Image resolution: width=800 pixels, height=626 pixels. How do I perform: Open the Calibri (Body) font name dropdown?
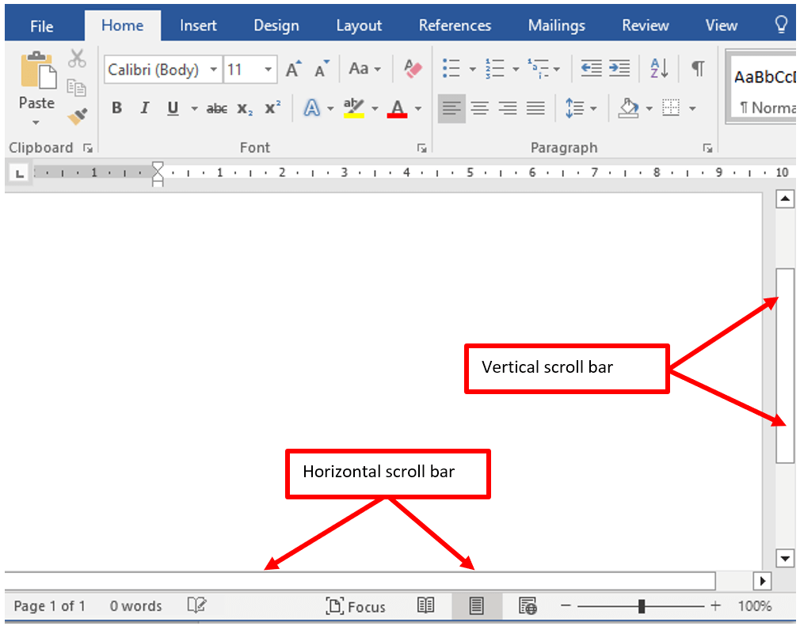214,70
